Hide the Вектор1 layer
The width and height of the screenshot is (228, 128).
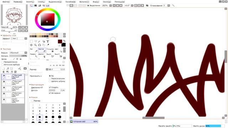click(x=4, y=94)
